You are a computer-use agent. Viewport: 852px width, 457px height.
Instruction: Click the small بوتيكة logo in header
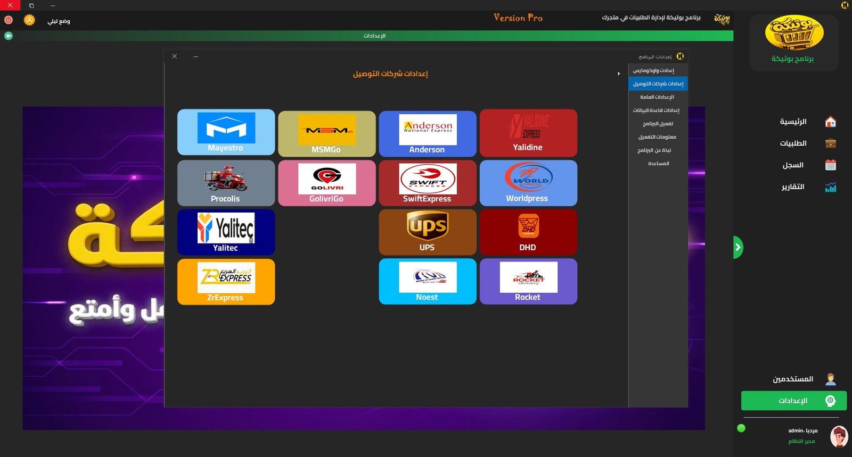point(722,19)
